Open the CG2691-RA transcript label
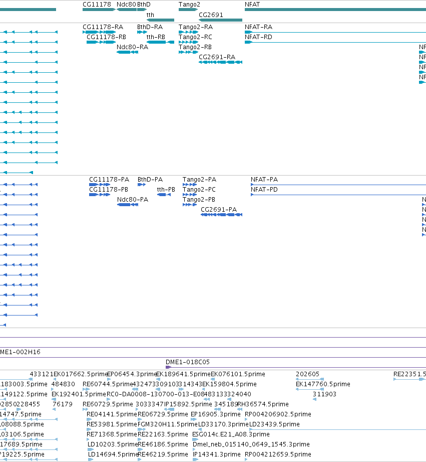The height and width of the screenshot is (462, 426). pyautogui.click(x=217, y=57)
